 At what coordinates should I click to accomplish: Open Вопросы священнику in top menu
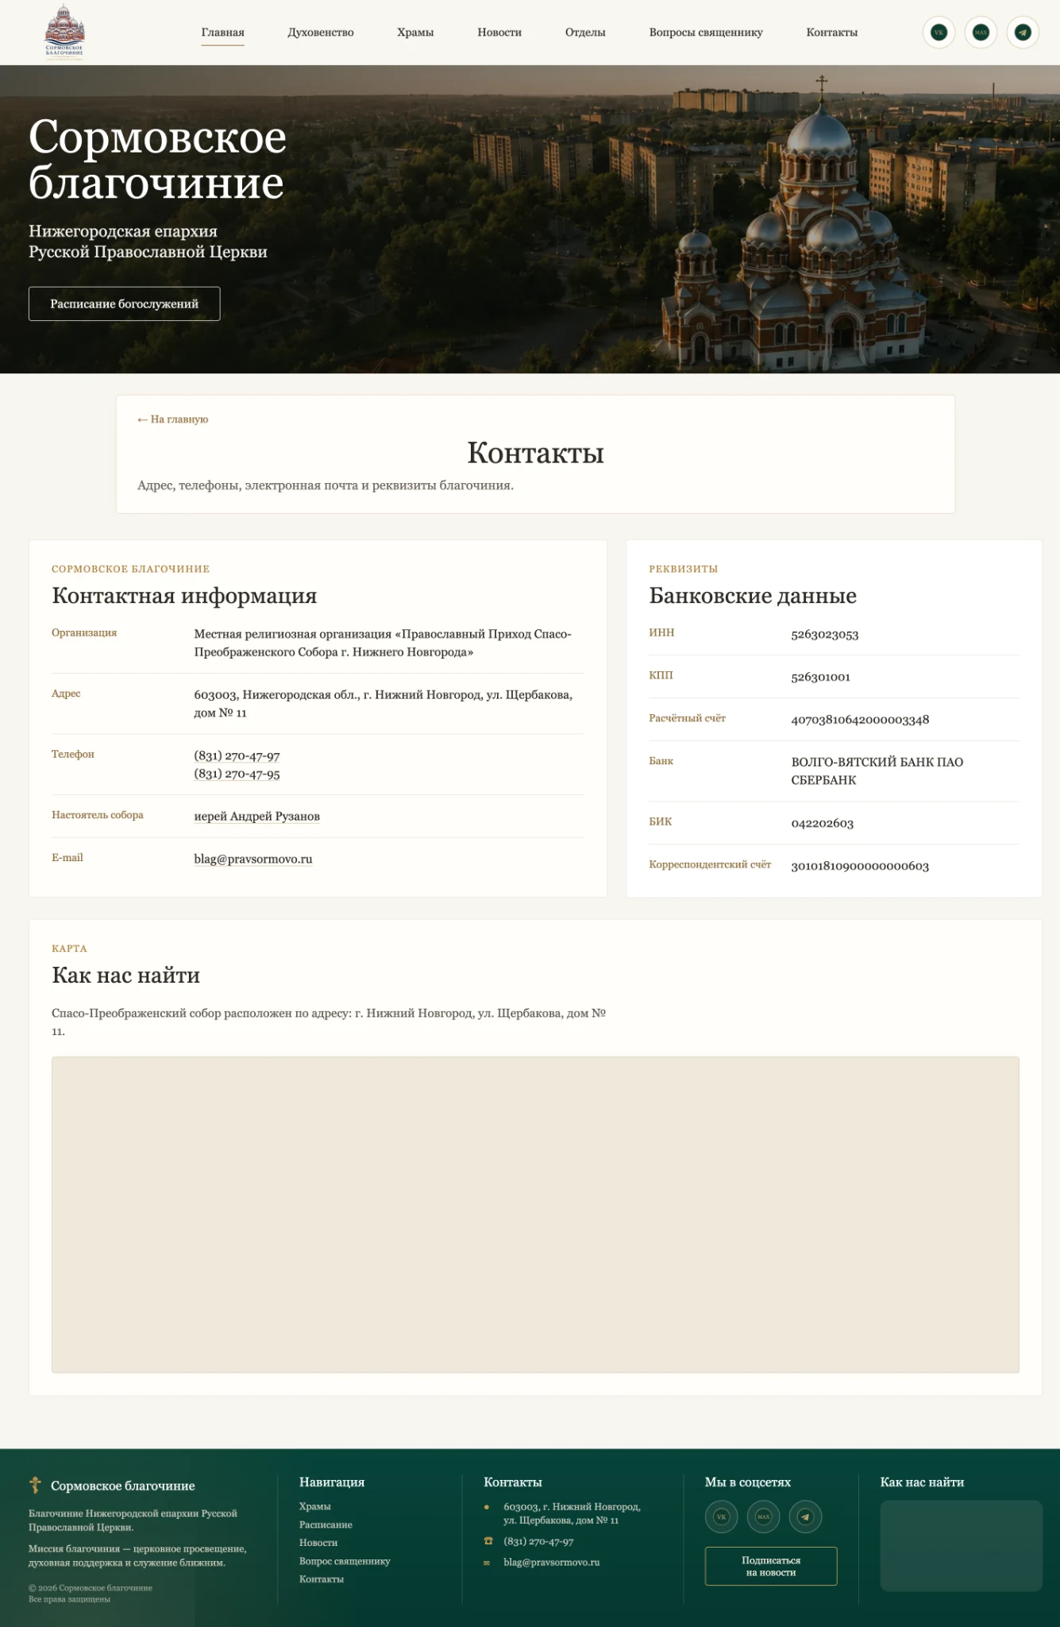tap(706, 33)
